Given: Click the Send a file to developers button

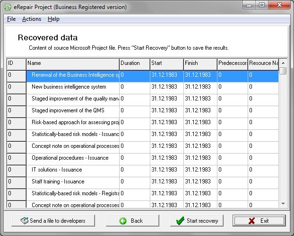Looking at the screenshot, I should point(53,220).
